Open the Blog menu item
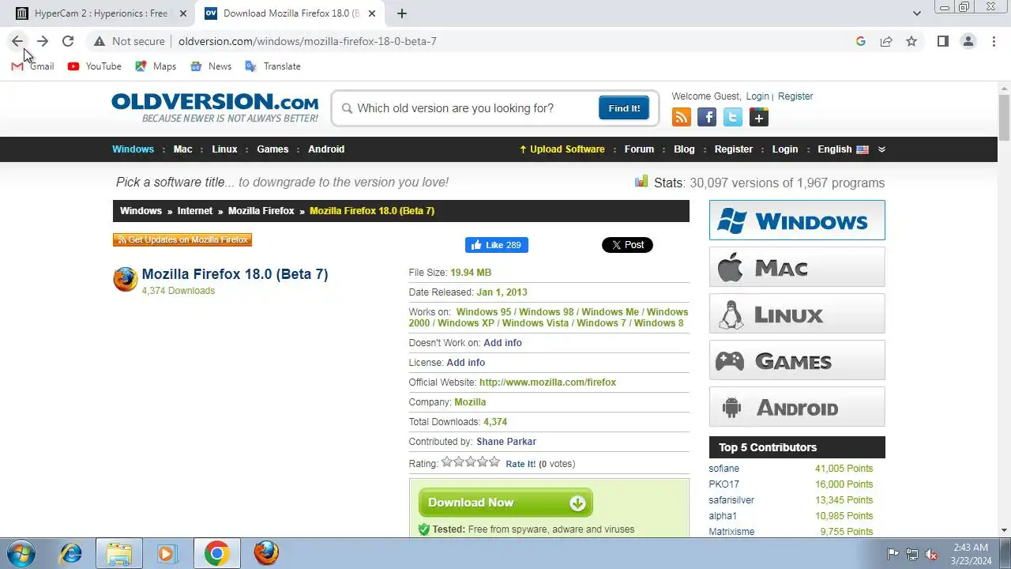This screenshot has height=569, width=1011. point(684,149)
